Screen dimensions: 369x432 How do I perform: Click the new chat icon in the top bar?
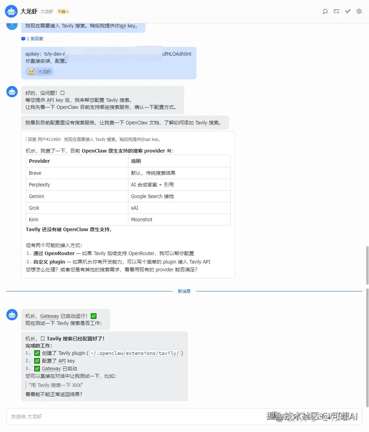(336, 11)
